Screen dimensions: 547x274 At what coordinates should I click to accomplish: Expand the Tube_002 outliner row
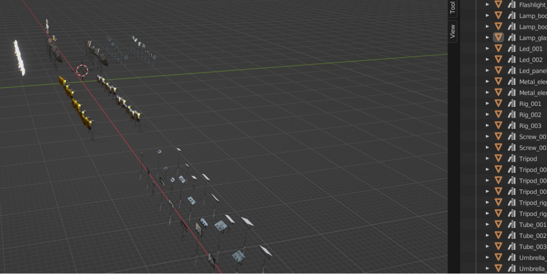pos(487,236)
